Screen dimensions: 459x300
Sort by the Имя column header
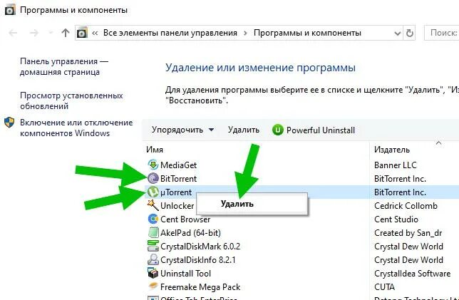(155, 150)
